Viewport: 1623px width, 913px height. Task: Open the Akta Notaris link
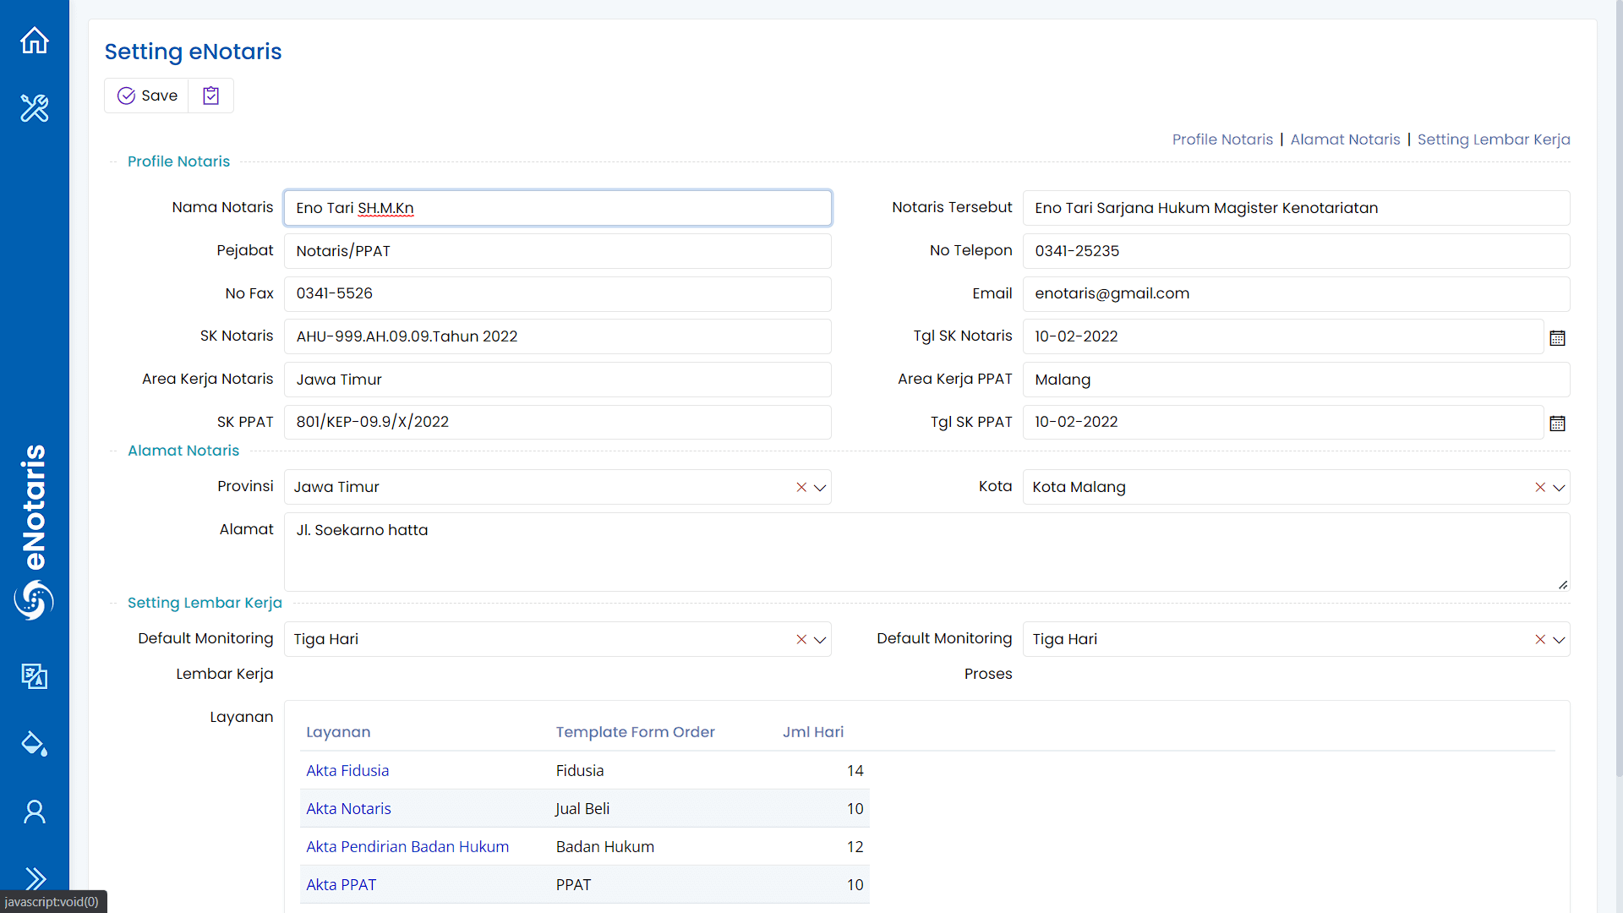coord(348,808)
